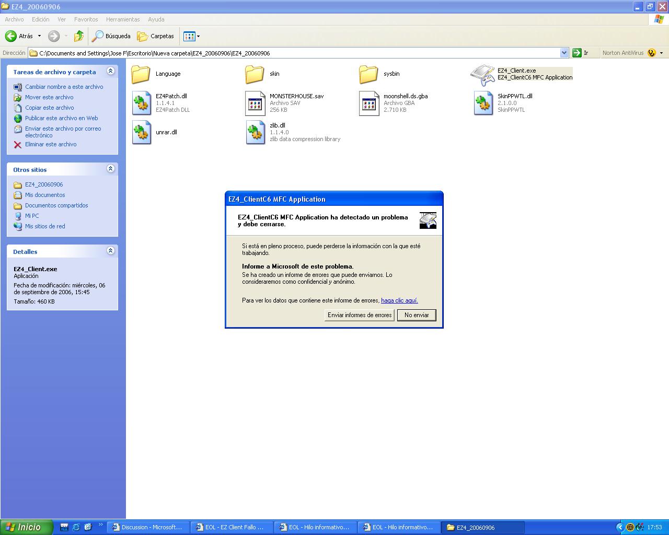Click the Mi PC computer icon in Otros sitios
Image resolution: width=669 pixels, height=535 pixels.
click(18, 216)
